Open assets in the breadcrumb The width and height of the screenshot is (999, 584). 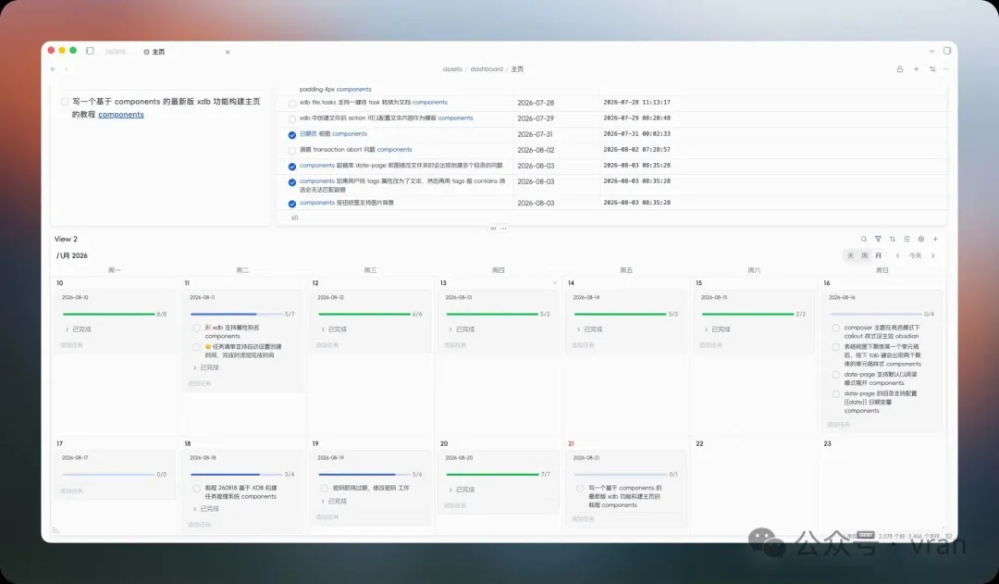tap(452, 68)
